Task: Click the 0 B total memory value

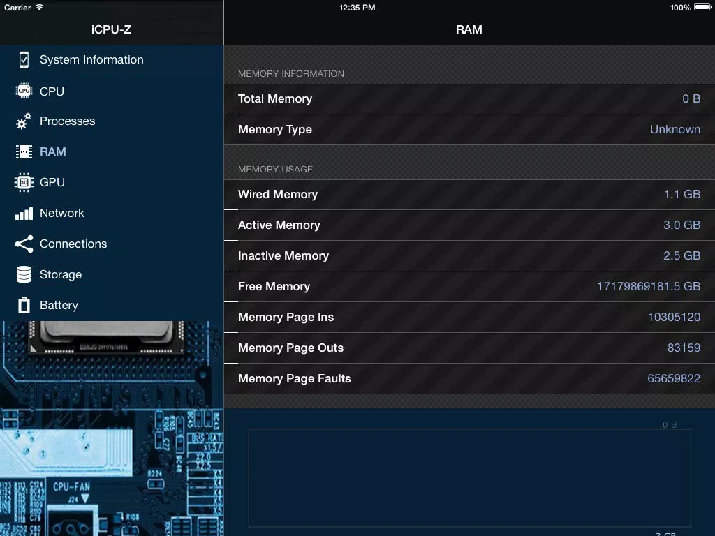Action: [691, 99]
